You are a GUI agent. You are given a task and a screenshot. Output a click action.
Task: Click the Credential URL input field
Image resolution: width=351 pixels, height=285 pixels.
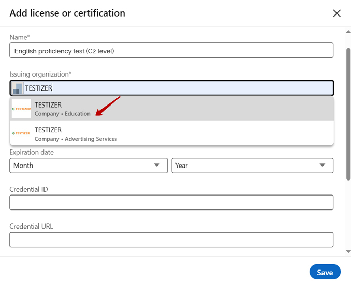click(171, 239)
